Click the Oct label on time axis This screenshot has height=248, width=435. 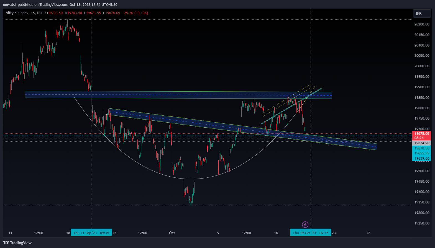172,233
